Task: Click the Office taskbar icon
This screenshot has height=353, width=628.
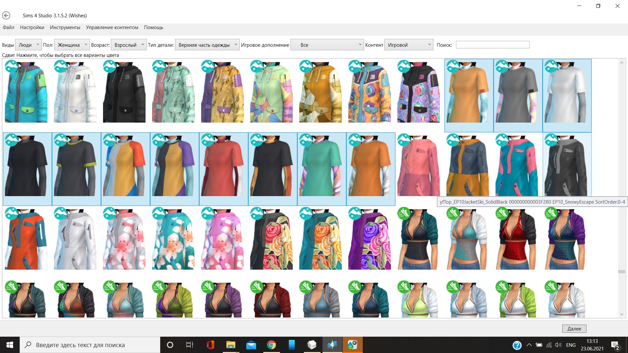Action: (x=210, y=345)
